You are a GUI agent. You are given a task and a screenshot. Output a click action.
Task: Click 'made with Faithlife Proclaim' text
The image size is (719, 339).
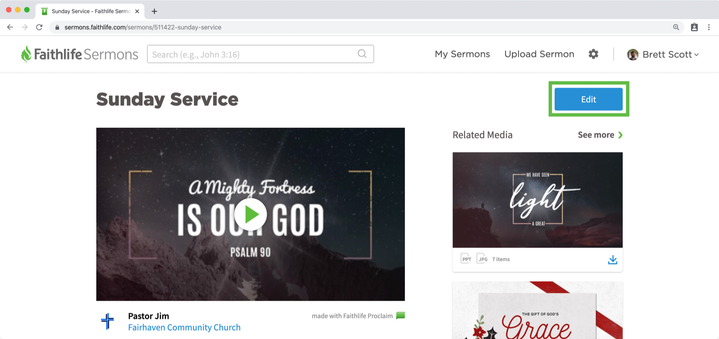pyautogui.click(x=352, y=316)
